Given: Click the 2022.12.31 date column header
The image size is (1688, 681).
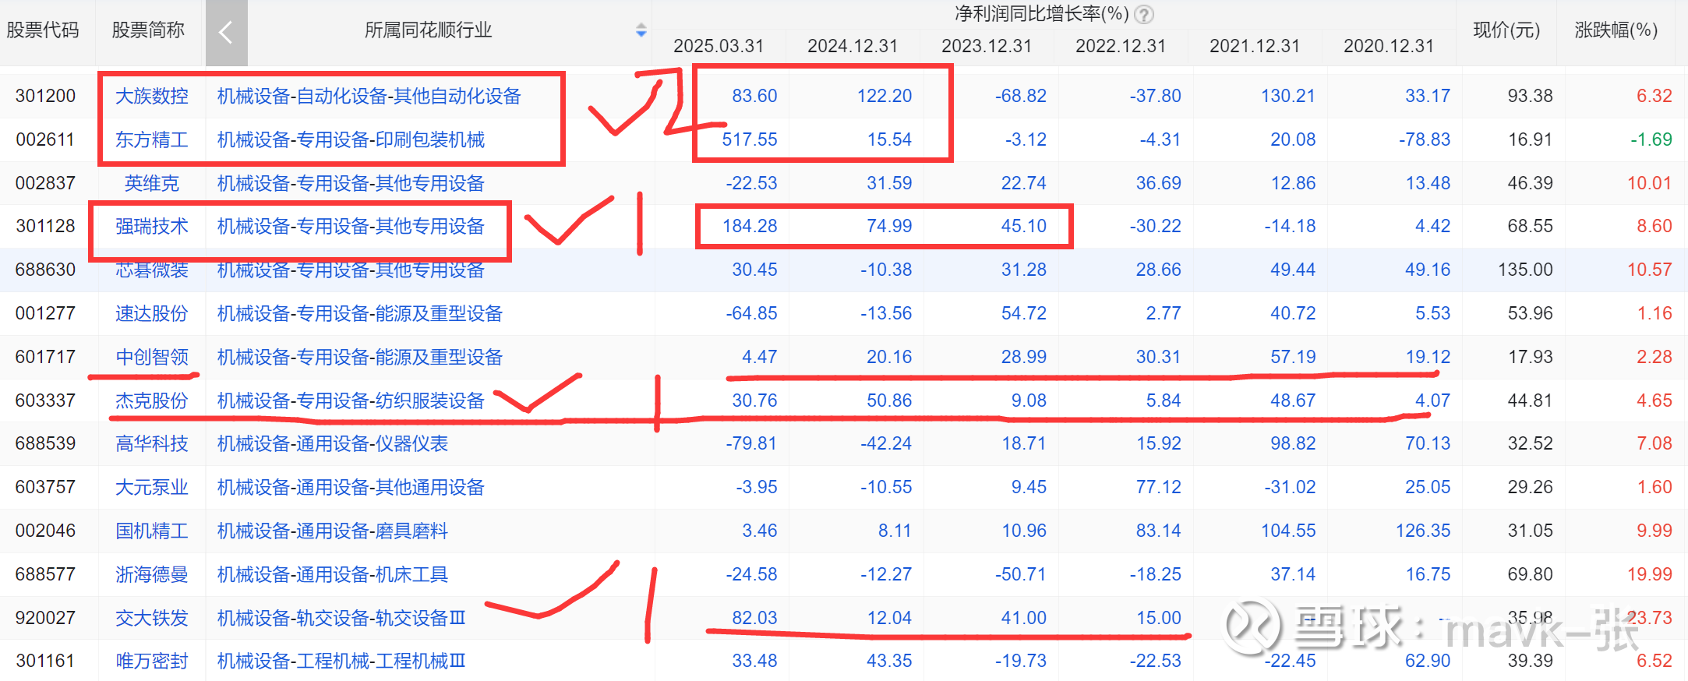Looking at the screenshot, I should tap(1121, 46).
